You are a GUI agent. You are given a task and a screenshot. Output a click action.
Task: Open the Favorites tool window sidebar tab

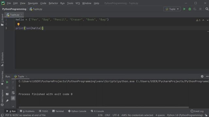point(2,78)
